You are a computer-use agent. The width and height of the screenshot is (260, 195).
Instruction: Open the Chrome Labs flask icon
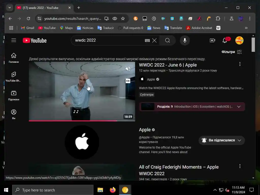(x=232, y=19)
